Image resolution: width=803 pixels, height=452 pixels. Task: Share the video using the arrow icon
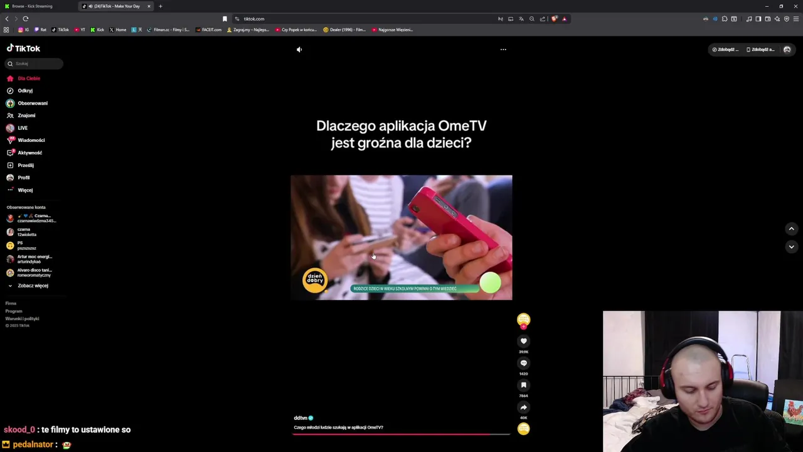(x=524, y=407)
